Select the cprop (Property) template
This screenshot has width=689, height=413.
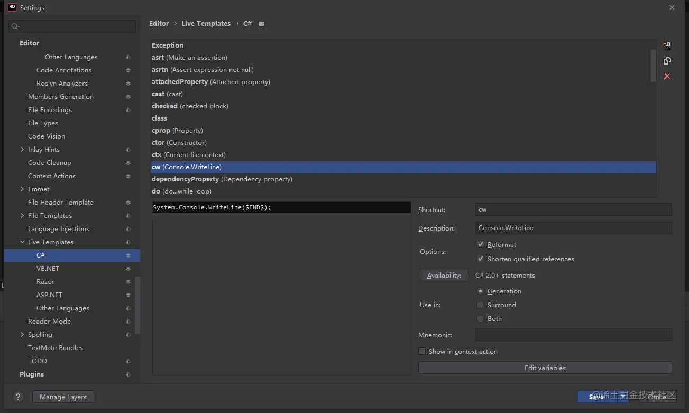(x=403, y=131)
